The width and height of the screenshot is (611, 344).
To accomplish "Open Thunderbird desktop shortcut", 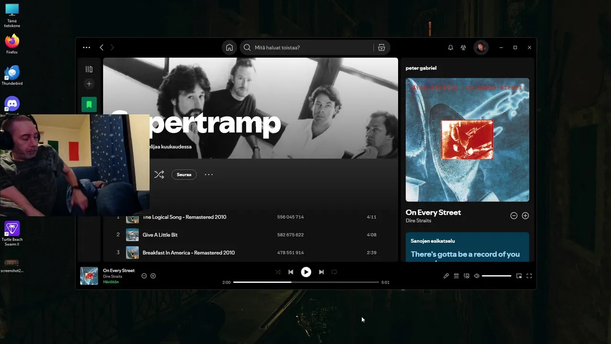I will tap(12, 75).
